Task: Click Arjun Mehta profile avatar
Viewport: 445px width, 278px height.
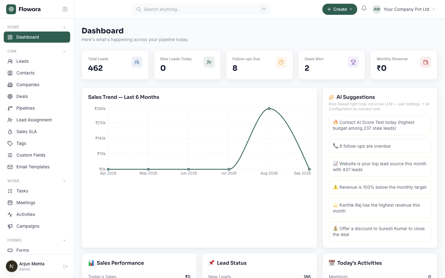Action: 12,266
